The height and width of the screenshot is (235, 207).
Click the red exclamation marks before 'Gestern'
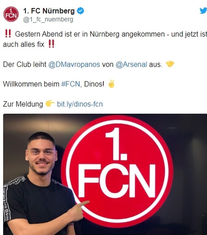point(8,33)
